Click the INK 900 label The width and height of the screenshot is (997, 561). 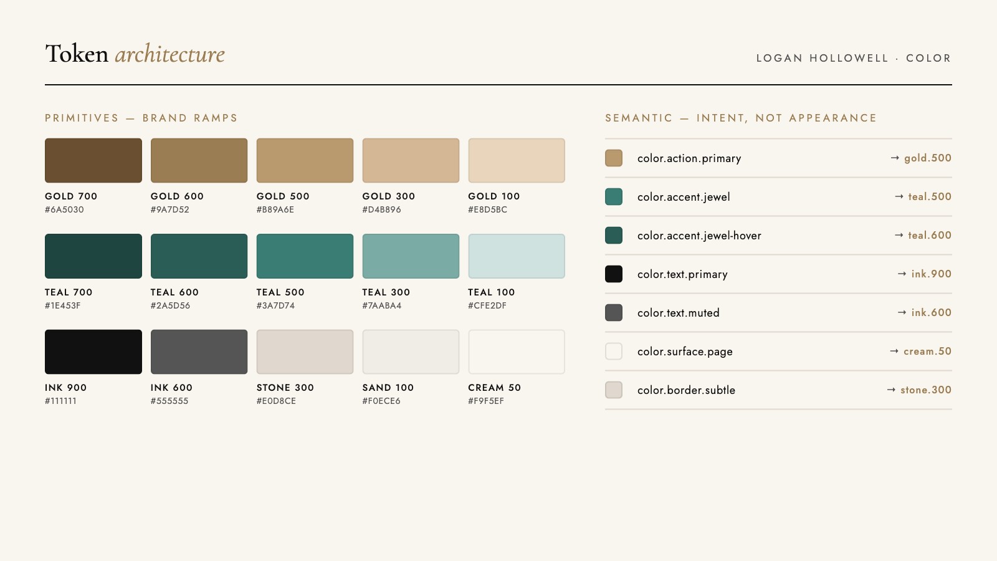(66, 388)
